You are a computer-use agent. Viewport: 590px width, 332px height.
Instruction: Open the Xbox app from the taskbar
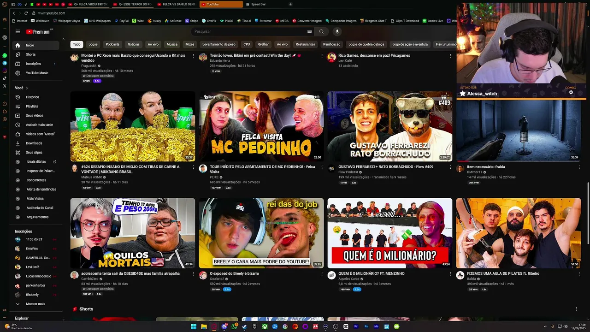(265, 326)
